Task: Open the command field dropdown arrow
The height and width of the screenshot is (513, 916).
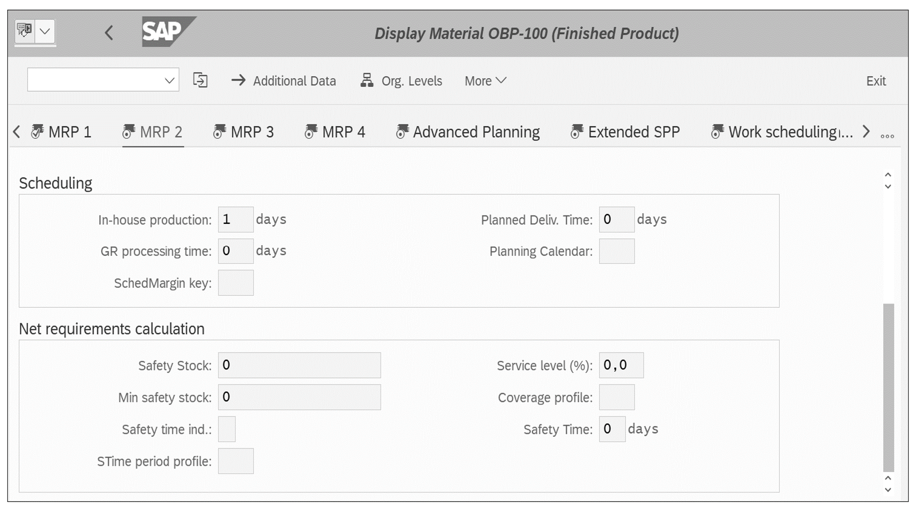Action: coord(169,81)
